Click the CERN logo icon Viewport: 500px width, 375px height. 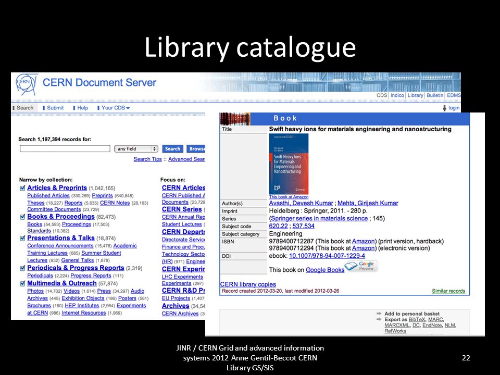(27, 84)
